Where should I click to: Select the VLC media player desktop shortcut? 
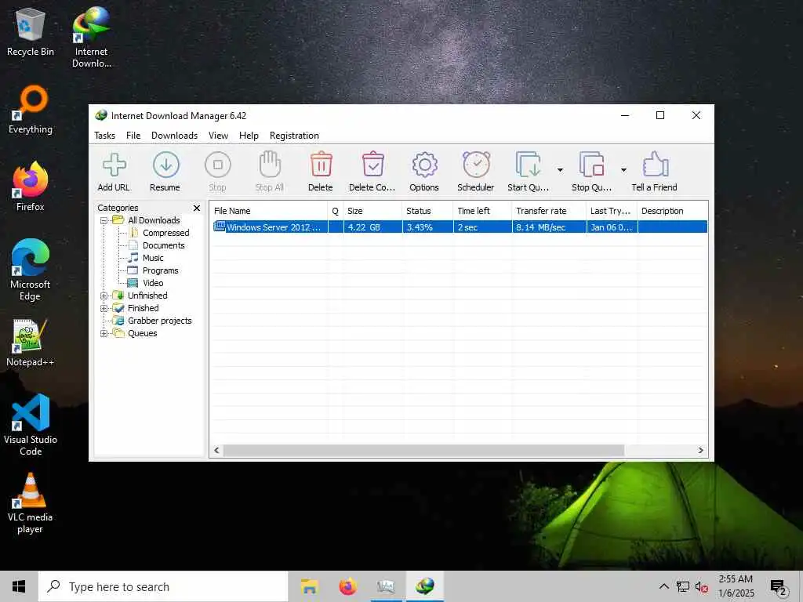click(31, 503)
